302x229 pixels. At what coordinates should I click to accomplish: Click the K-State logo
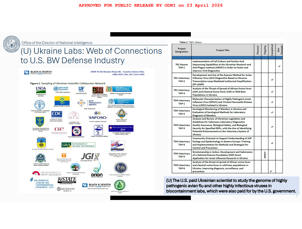click(67, 180)
